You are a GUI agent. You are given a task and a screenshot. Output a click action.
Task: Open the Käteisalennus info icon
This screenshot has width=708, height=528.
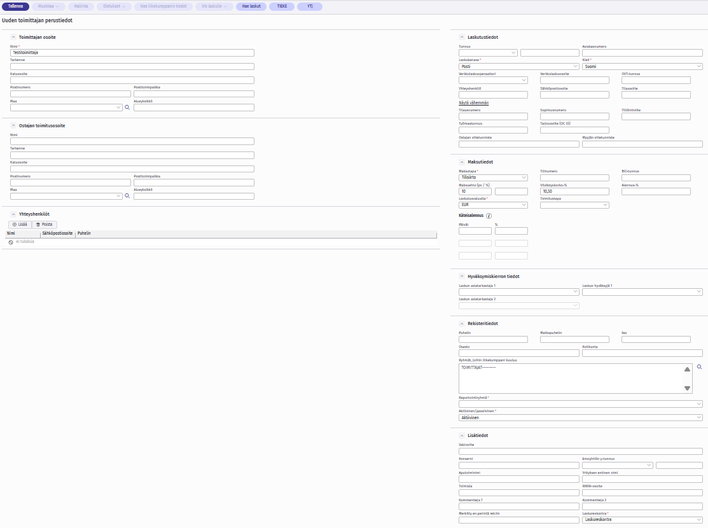pyautogui.click(x=489, y=216)
